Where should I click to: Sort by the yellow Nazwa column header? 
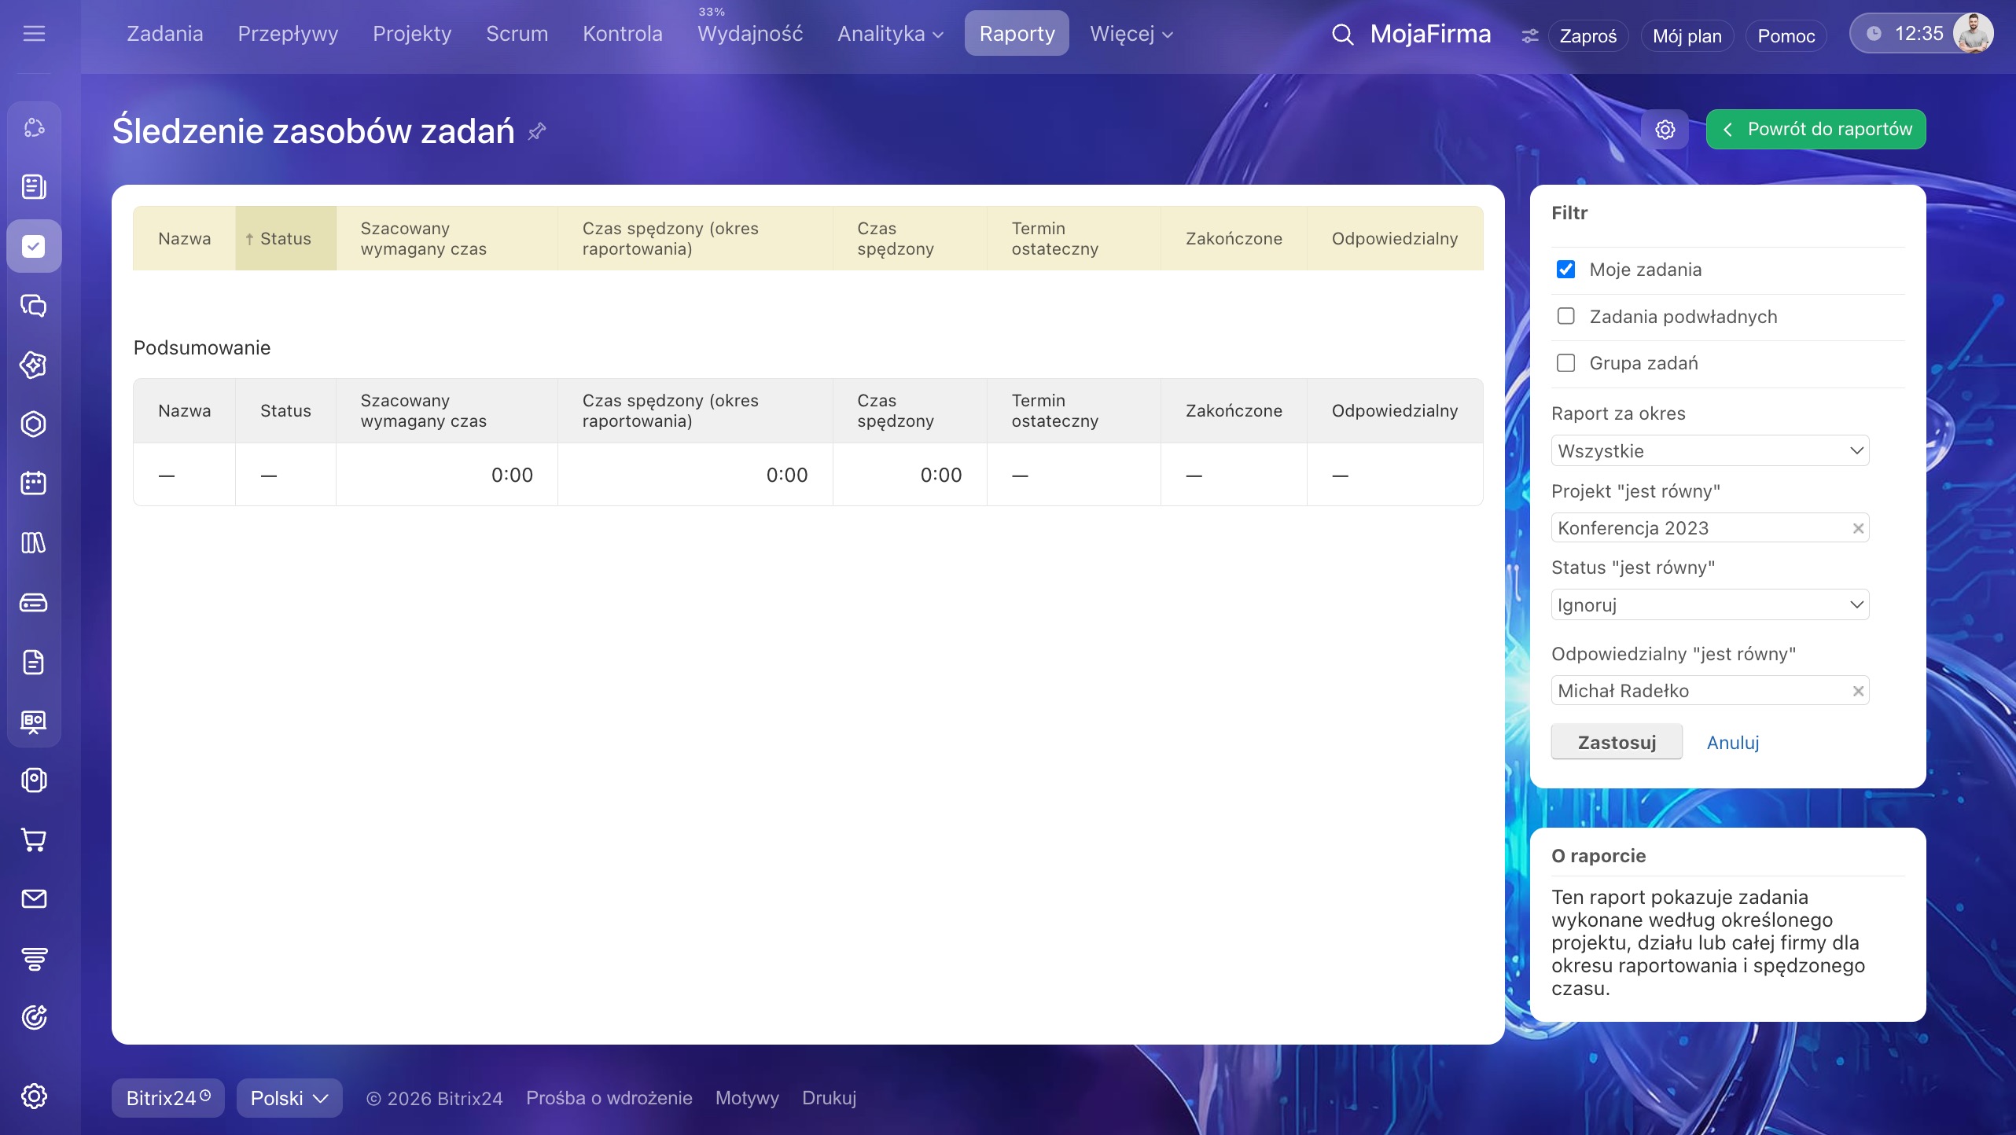(184, 238)
